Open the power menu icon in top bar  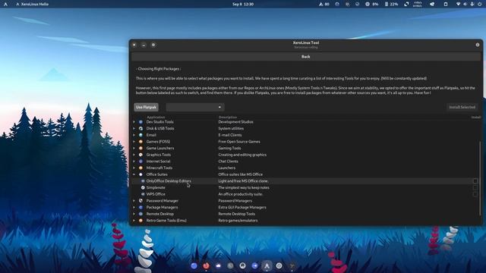pyautogui.click(x=479, y=4)
